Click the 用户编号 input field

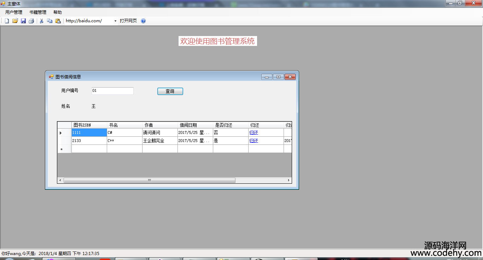click(x=112, y=91)
